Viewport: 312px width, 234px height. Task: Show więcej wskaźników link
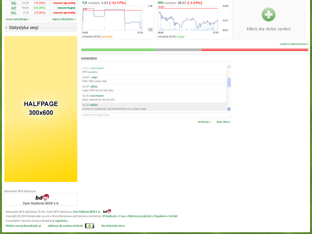coord(64,19)
